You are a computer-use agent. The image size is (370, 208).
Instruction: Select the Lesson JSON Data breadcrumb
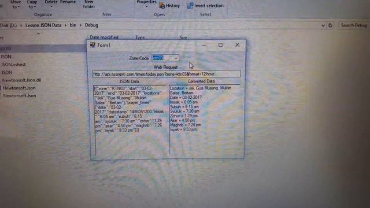43,25
